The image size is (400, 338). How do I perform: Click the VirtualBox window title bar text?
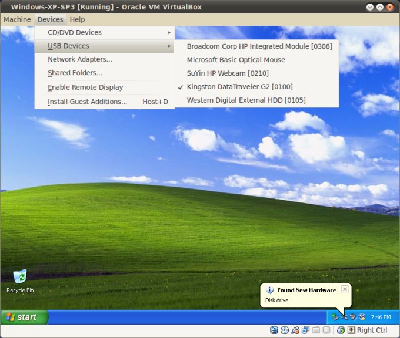[106, 7]
